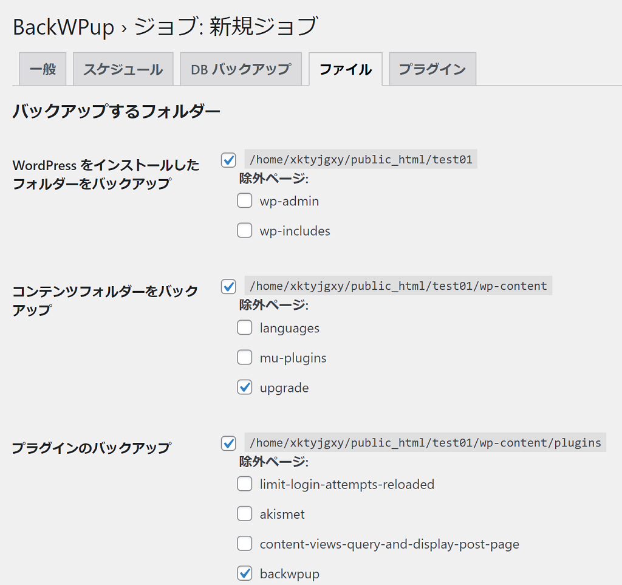
Task: Uncheck the upgrade exclusion checkbox
Action: 245,388
